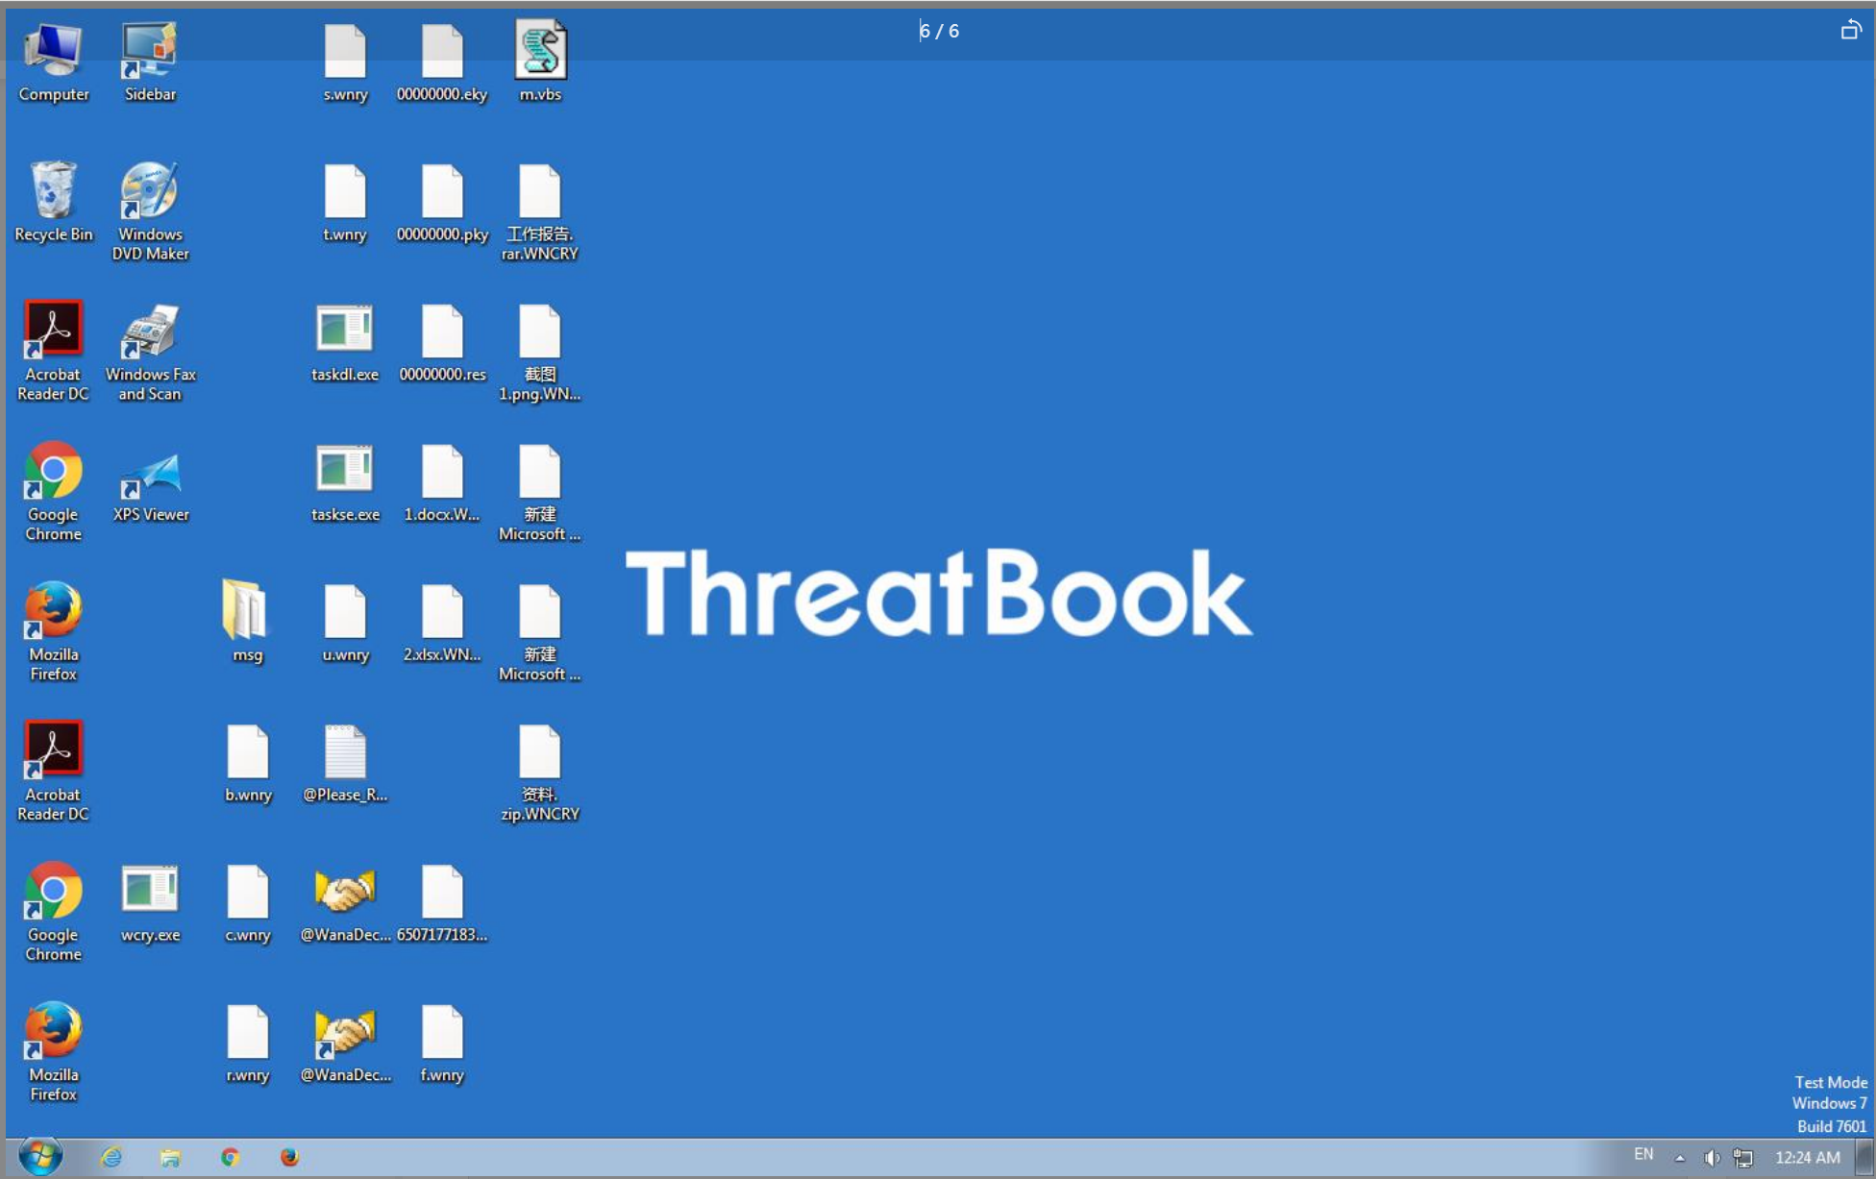Screen dimensions: 1876x1179
Task: Select the m.vbs script file
Action: point(540,61)
